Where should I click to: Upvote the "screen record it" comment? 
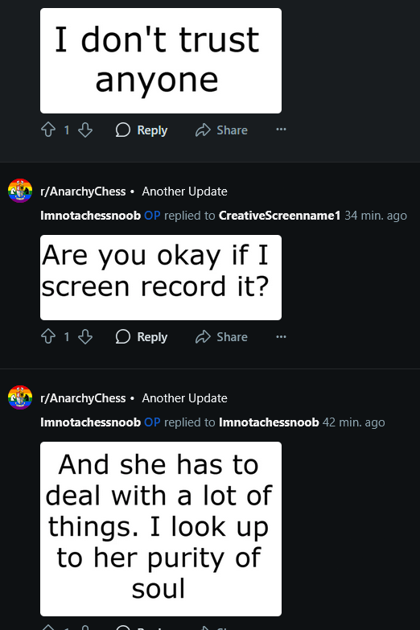48,336
